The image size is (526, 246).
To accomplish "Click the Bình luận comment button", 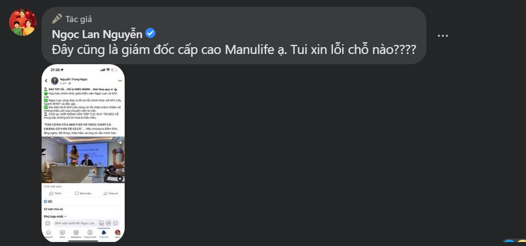I will pos(83,194).
